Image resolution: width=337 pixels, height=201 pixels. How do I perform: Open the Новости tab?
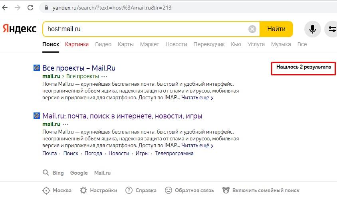click(176, 44)
